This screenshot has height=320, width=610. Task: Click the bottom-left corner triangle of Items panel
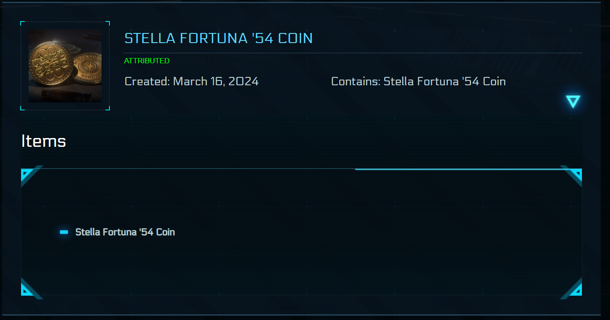pos(27,289)
